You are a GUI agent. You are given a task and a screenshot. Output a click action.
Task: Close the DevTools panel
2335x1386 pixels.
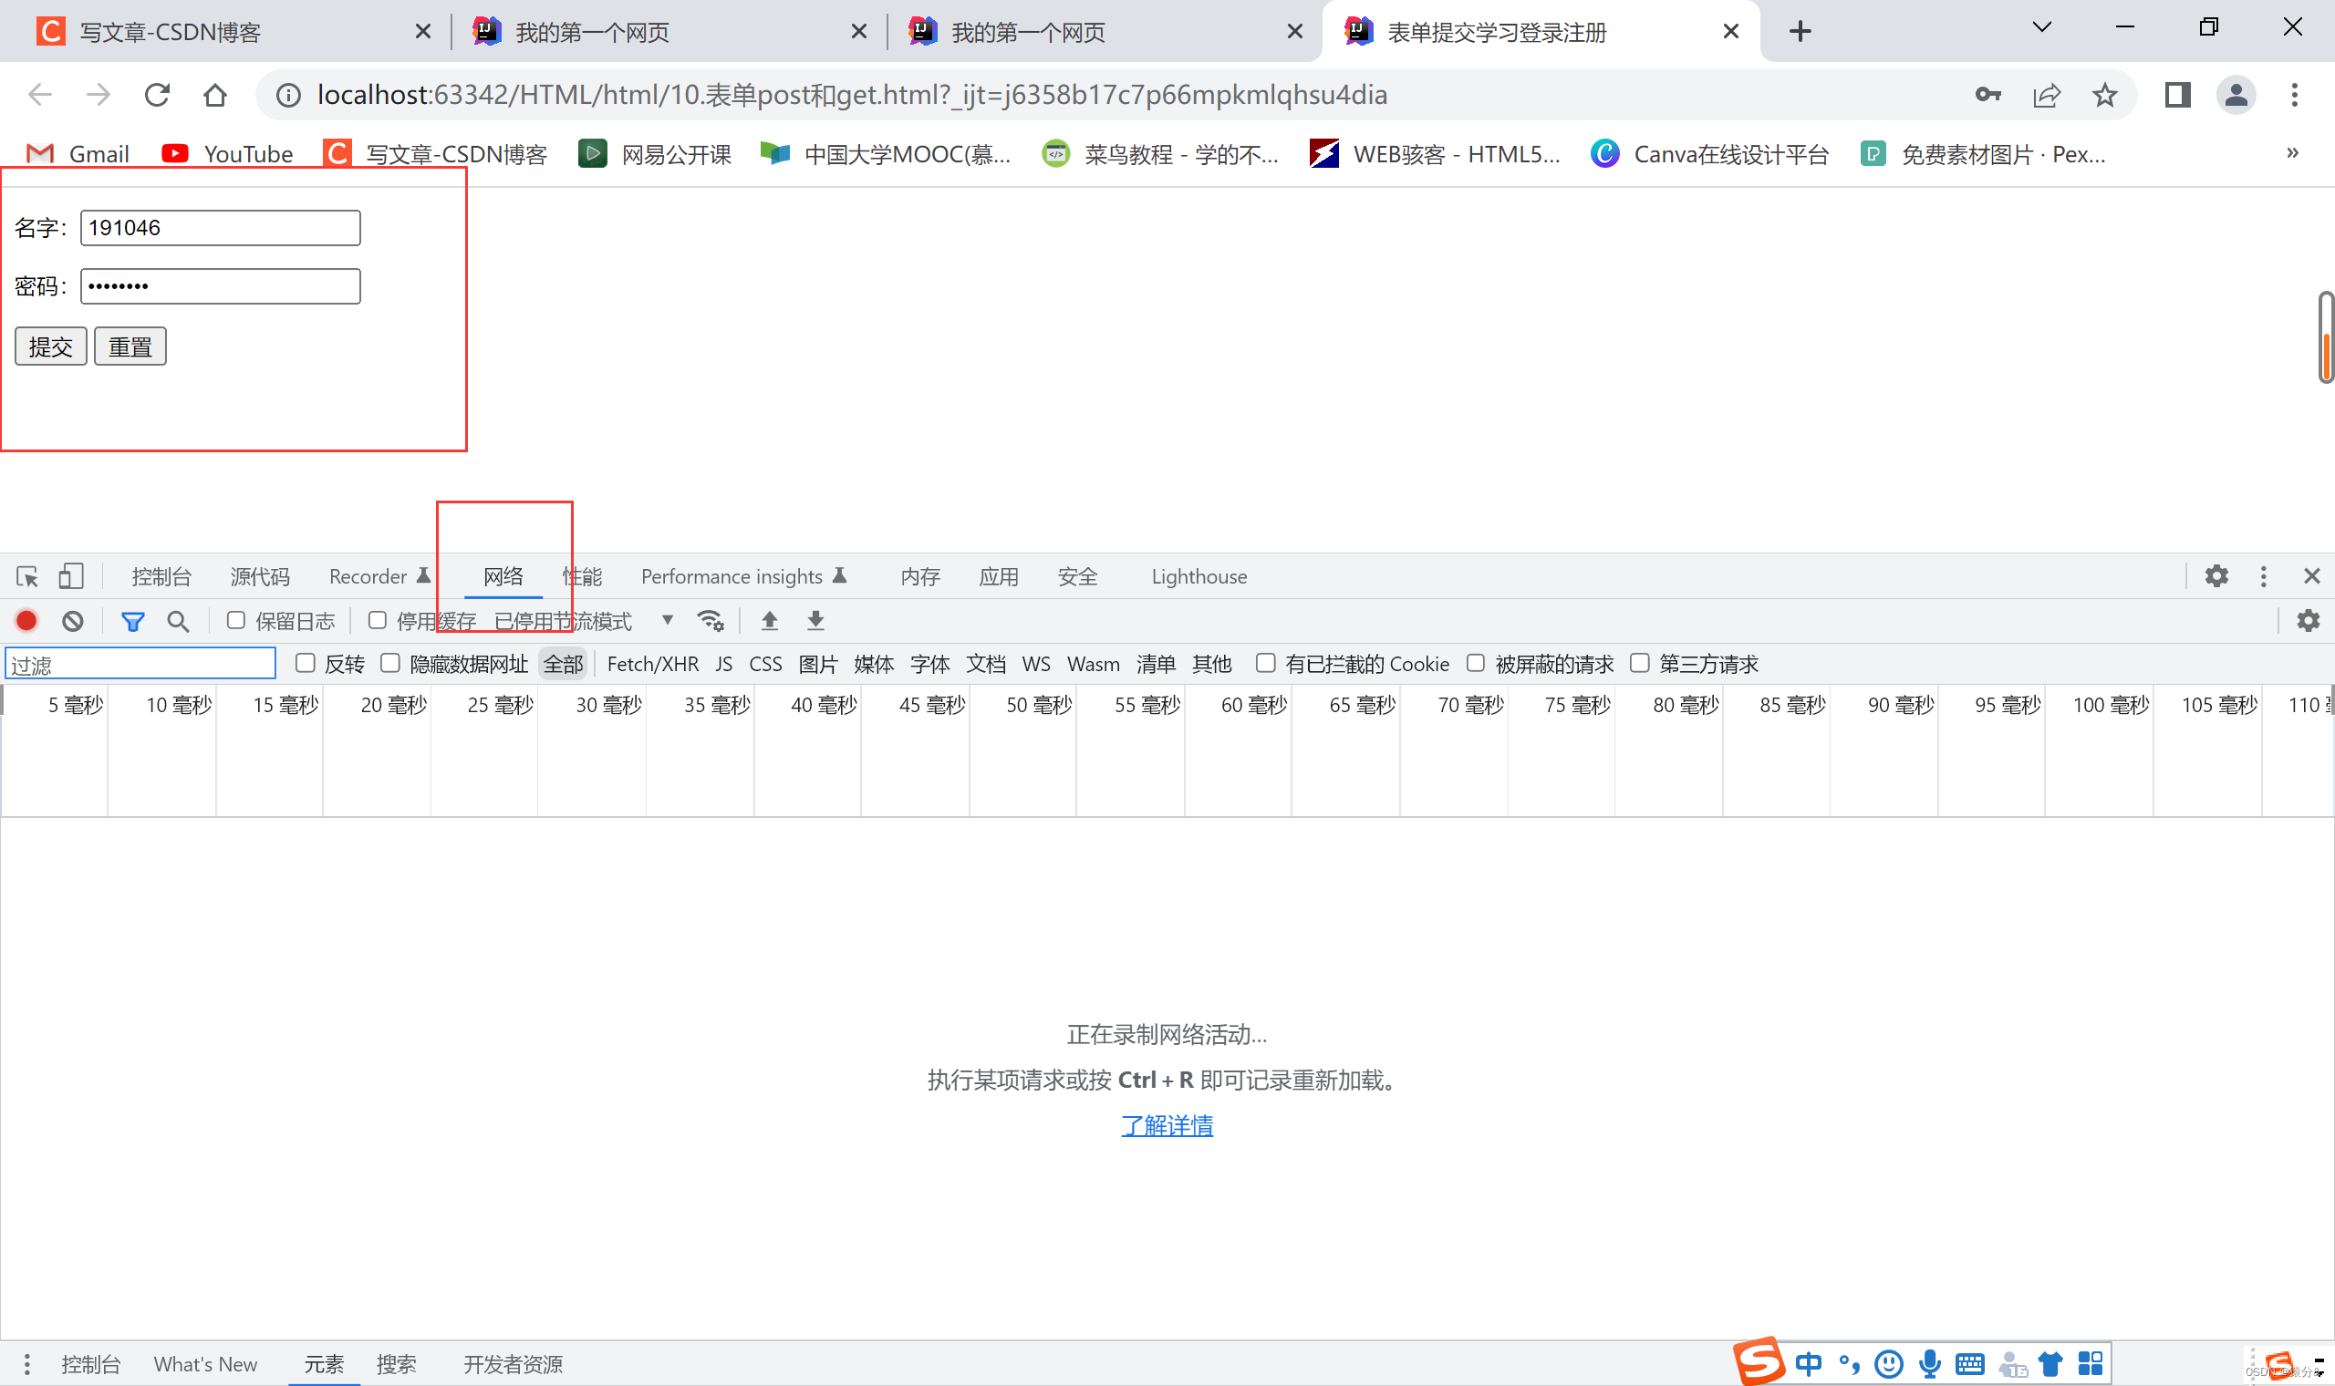point(2311,576)
